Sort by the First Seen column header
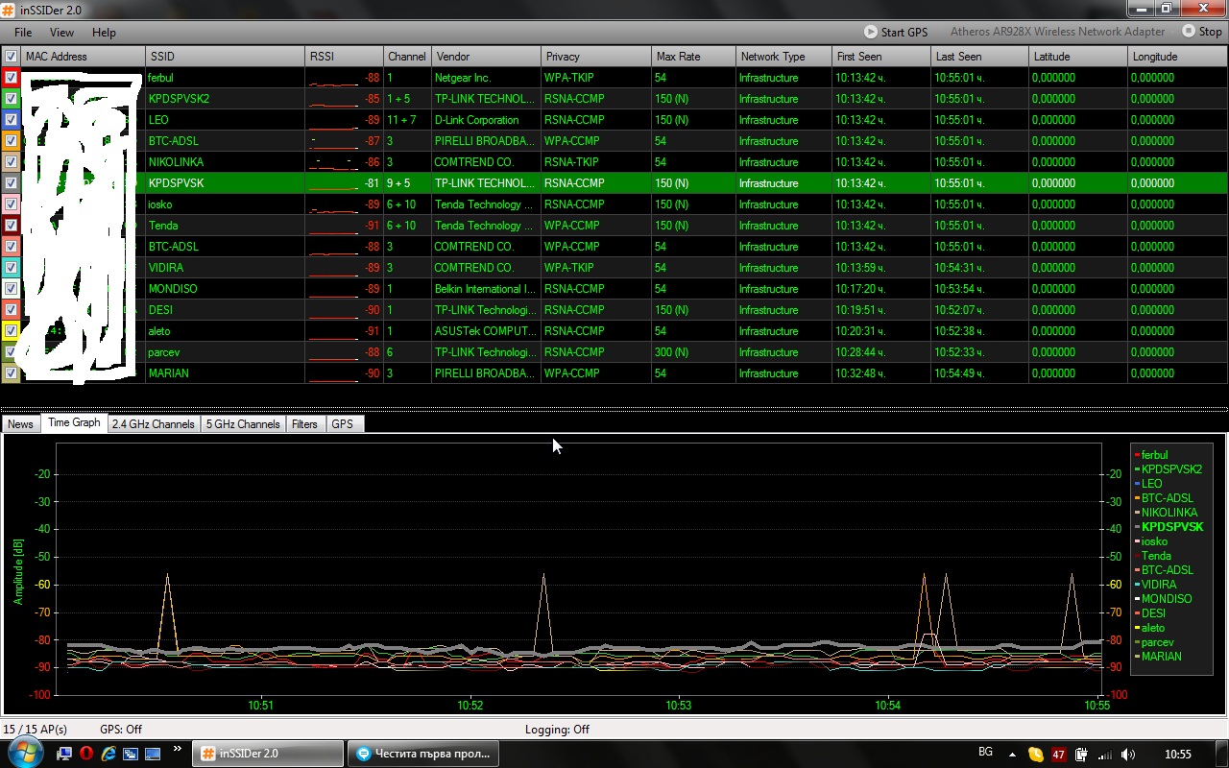Image resolution: width=1229 pixels, height=768 pixels. pos(881,57)
